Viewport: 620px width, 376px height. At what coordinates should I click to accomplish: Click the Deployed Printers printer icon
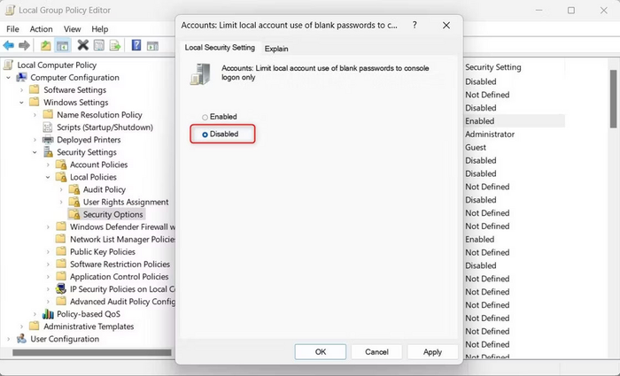[x=48, y=140]
